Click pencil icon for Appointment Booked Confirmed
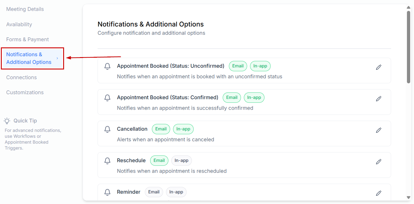The image size is (414, 204). 378,99
